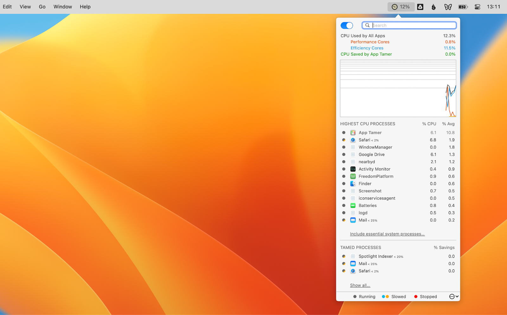
Task: Select the Batteries process row
Action: tap(398, 205)
